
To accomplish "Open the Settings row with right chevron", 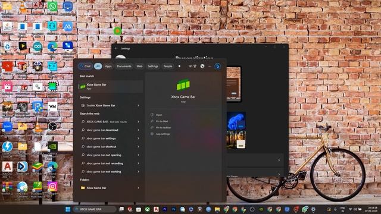I will (255, 160).
